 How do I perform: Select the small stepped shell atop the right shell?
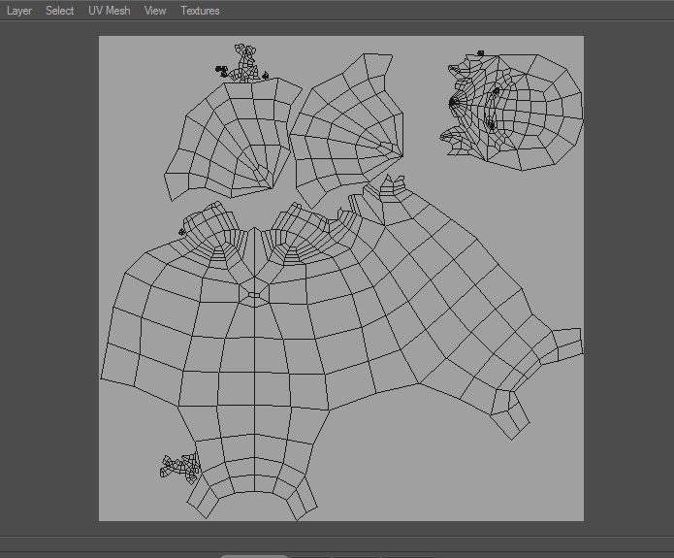pos(393,186)
